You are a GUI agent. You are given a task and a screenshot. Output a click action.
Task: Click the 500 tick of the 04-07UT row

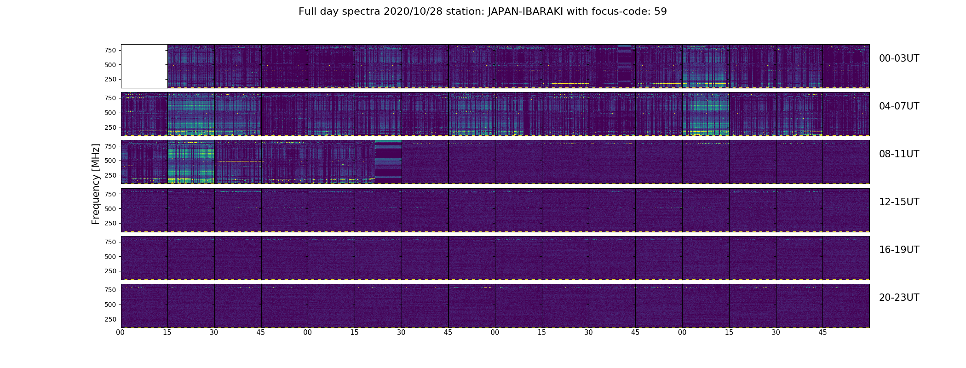tap(110, 113)
